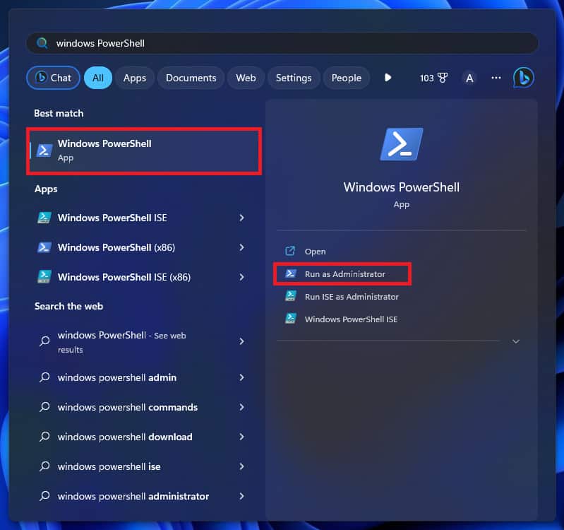The image size is (564, 530).
Task: Expand the windows powershell admin suggestion arrow
Action: pyautogui.click(x=241, y=377)
